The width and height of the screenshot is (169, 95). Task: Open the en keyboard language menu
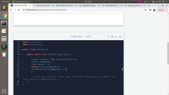[x=146, y=2]
